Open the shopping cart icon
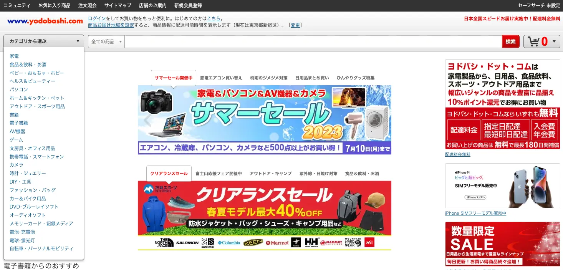The width and height of the screenshot is (563, 270). 533,41
